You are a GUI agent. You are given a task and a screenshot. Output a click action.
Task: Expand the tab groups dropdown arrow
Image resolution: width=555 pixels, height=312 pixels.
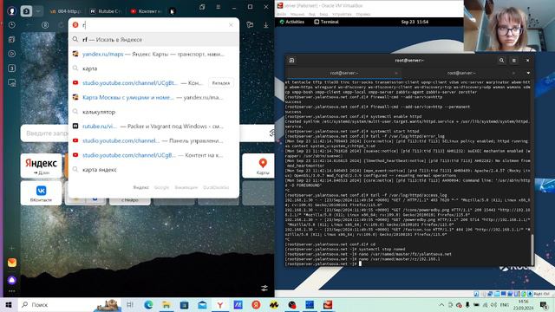[38, 11]
